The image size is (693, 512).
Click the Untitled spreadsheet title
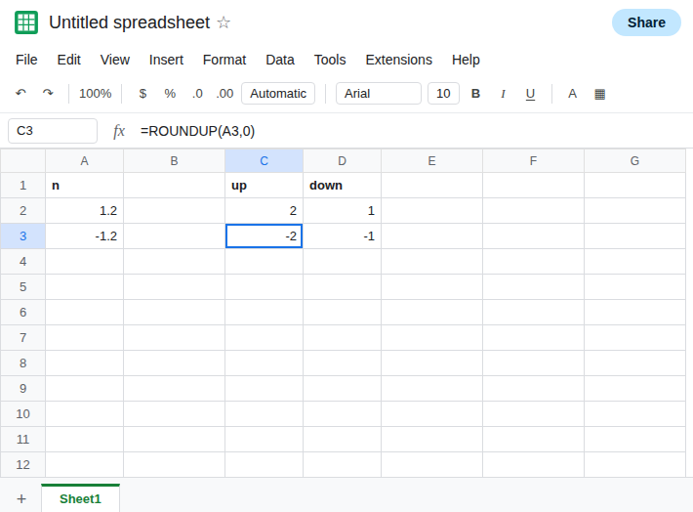[130, 22]
